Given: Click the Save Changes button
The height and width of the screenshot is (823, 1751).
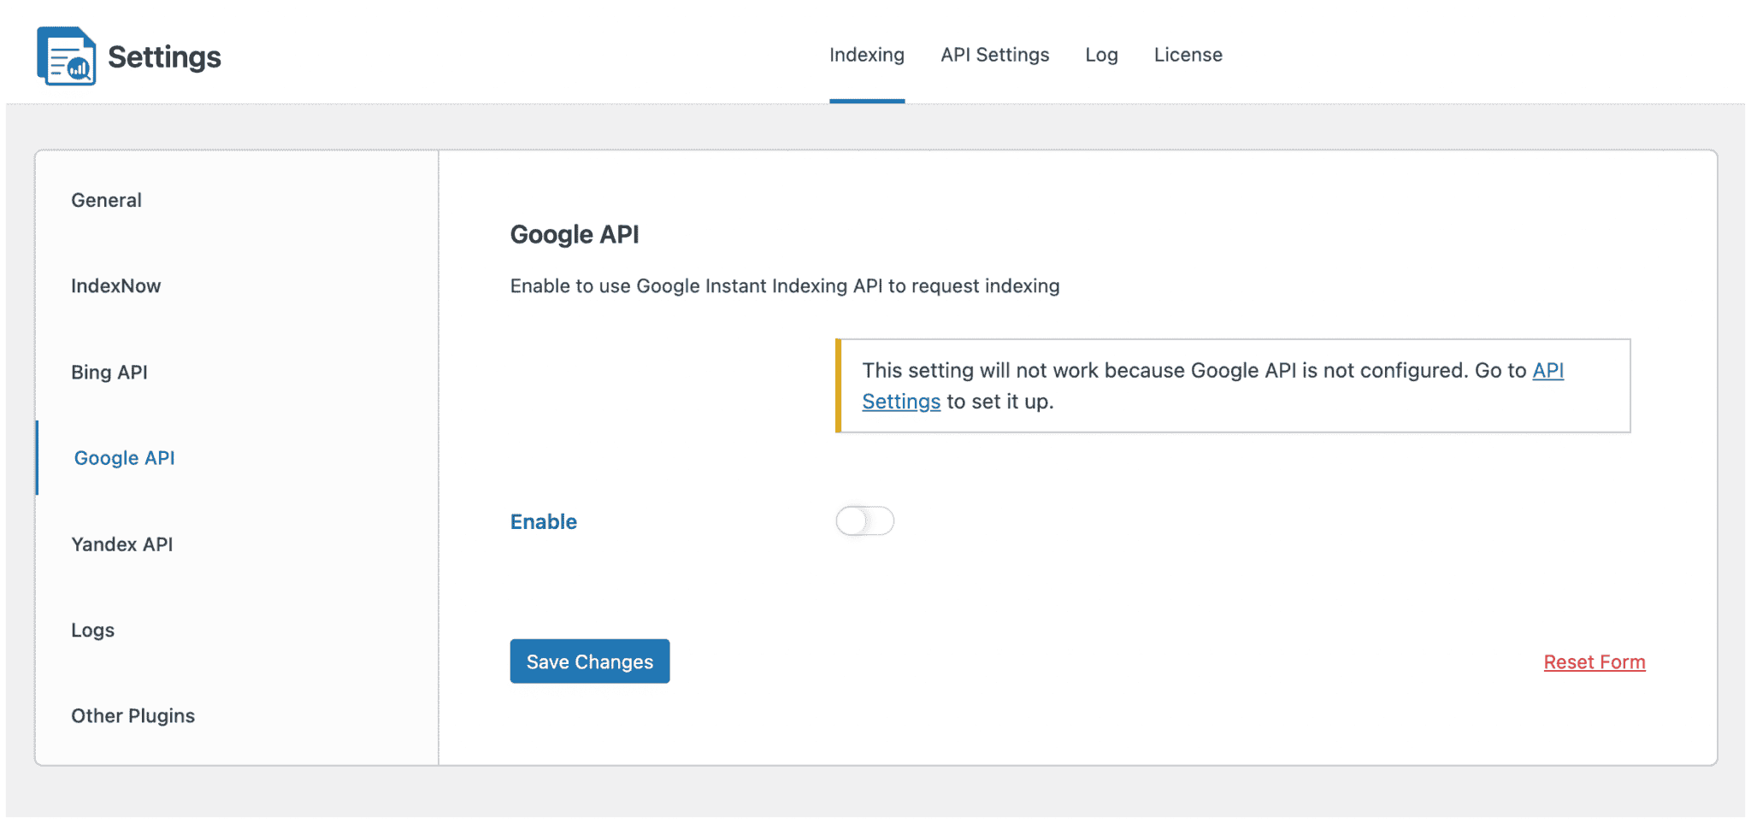Looking at the screenshot, I should coord(589,661).
